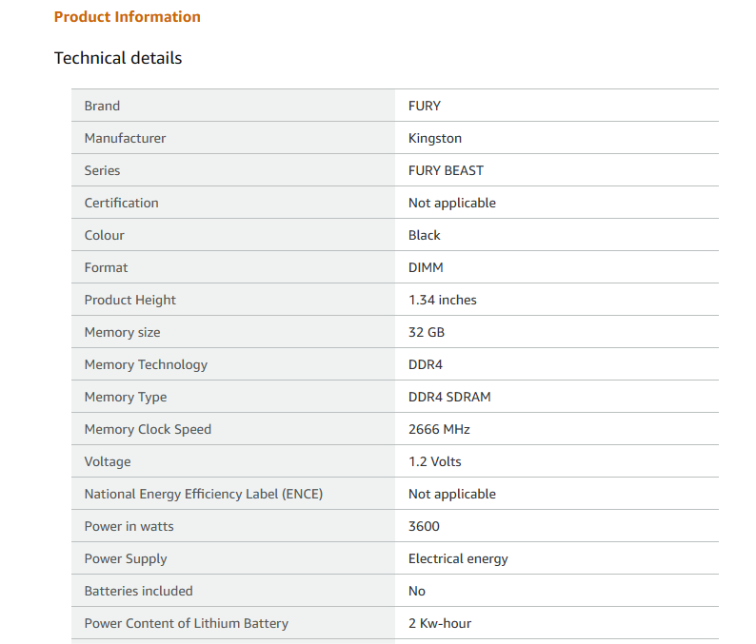Viewport: 756px width, 644px height.
Task: Select the Memory Technology row label
Action: 146,364
